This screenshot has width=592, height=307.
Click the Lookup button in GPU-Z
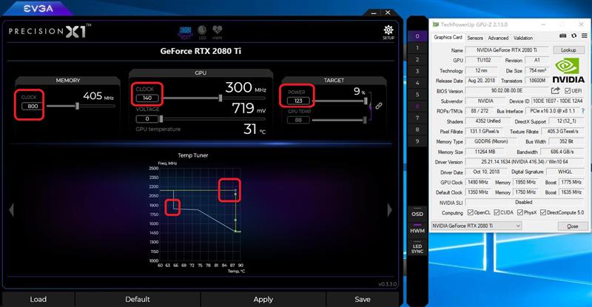click(x=568, y=50)
